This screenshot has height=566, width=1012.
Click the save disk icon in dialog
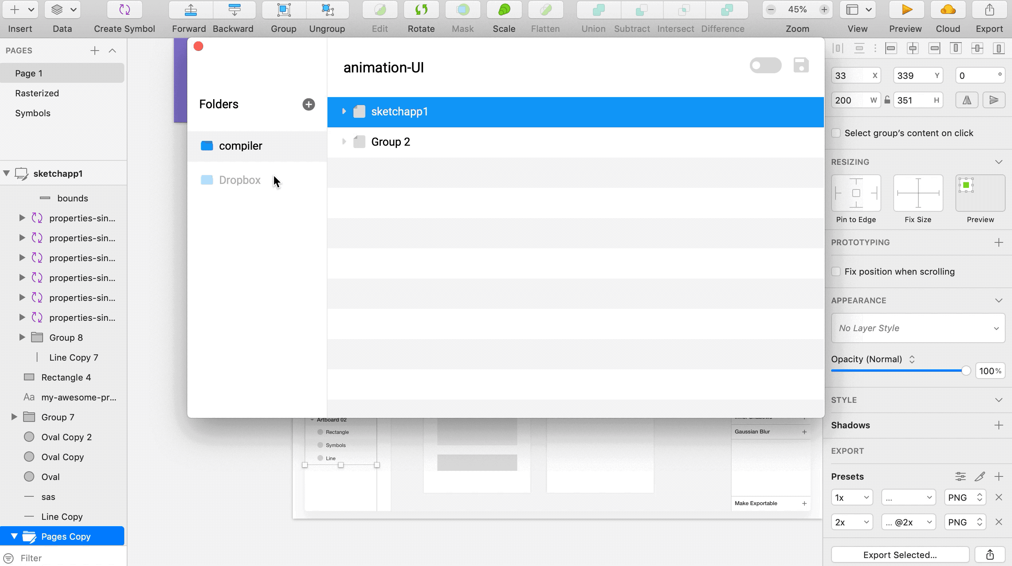coord(801,65)
